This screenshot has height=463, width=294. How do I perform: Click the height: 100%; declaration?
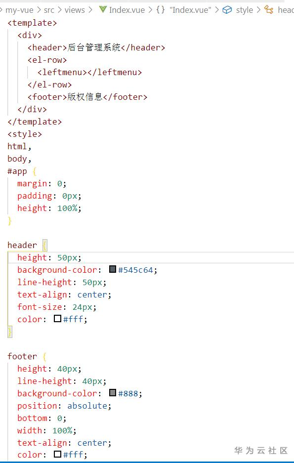click(49, 208)
